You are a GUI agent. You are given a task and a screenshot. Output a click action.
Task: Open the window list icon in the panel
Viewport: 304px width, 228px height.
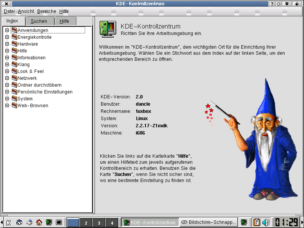[x=19, y=222]
